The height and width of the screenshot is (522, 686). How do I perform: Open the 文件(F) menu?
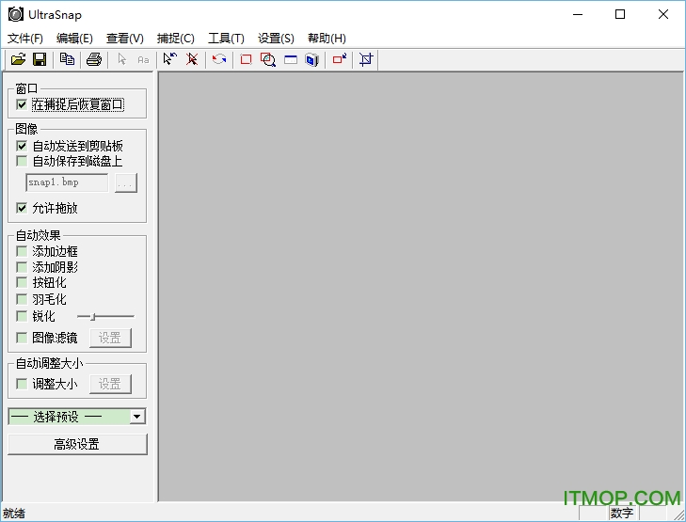25,39
